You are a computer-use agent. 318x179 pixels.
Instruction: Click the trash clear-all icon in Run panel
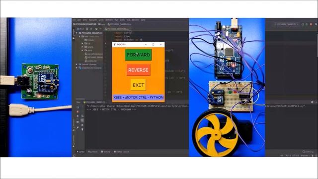(x=82, y=129)
